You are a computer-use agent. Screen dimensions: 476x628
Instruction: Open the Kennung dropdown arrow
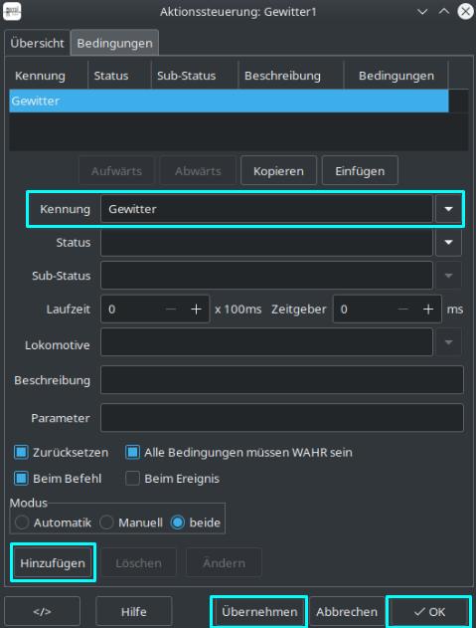448,209
